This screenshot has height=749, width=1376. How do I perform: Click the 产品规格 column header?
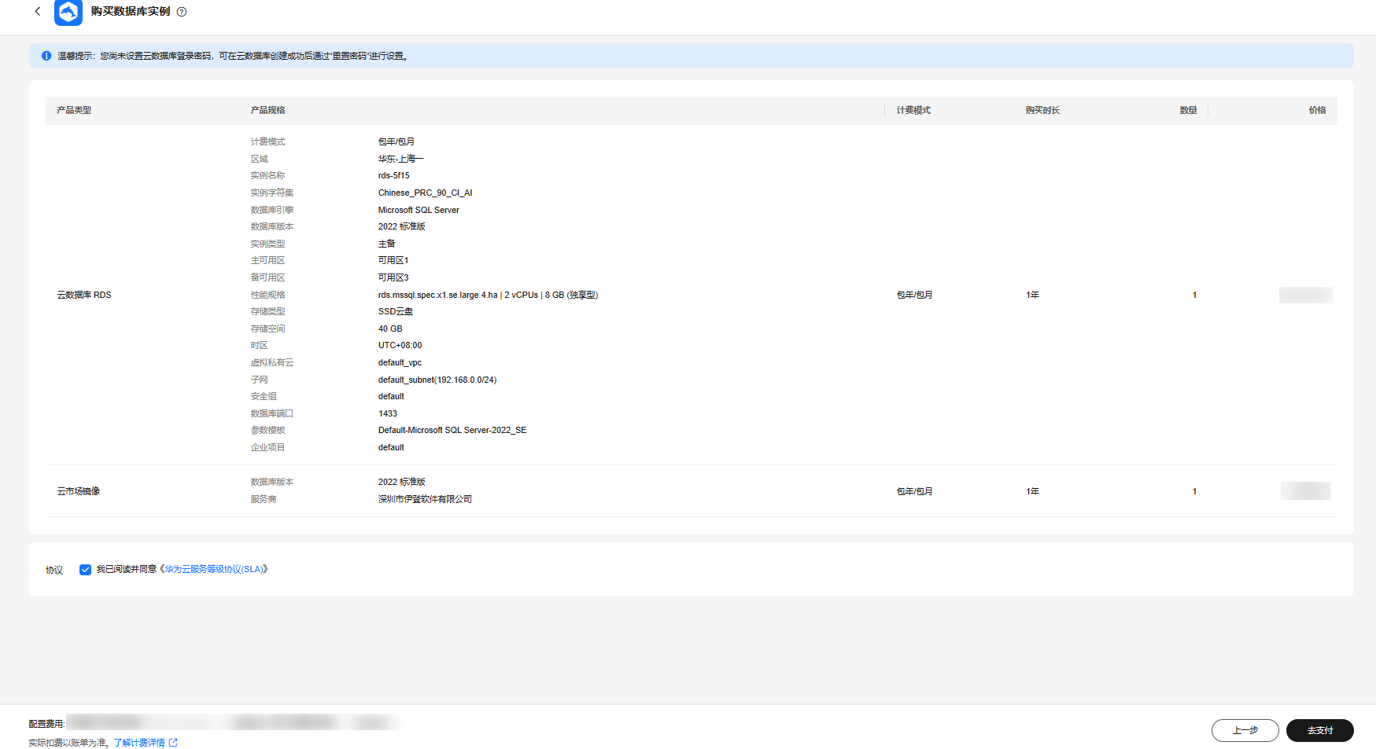click(267, 110)
